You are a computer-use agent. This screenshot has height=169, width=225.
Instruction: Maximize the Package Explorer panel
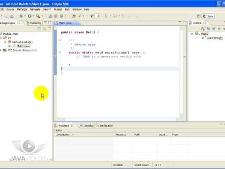[50, 23]
